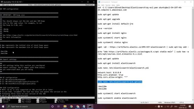Show hidden system tray icons
Viewport: 194px width, 109px height.
pyautogui.click(x=156, y=106)
